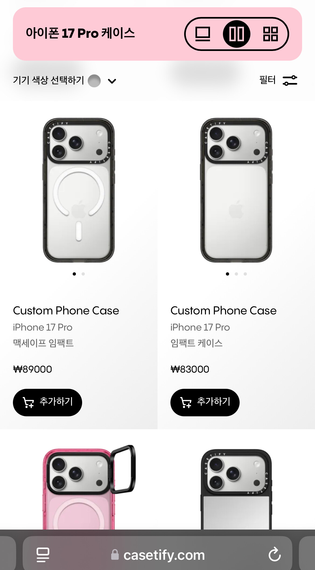315x570 pixels.
Task: Switch to single-column list view
Action: click(202, 34)
